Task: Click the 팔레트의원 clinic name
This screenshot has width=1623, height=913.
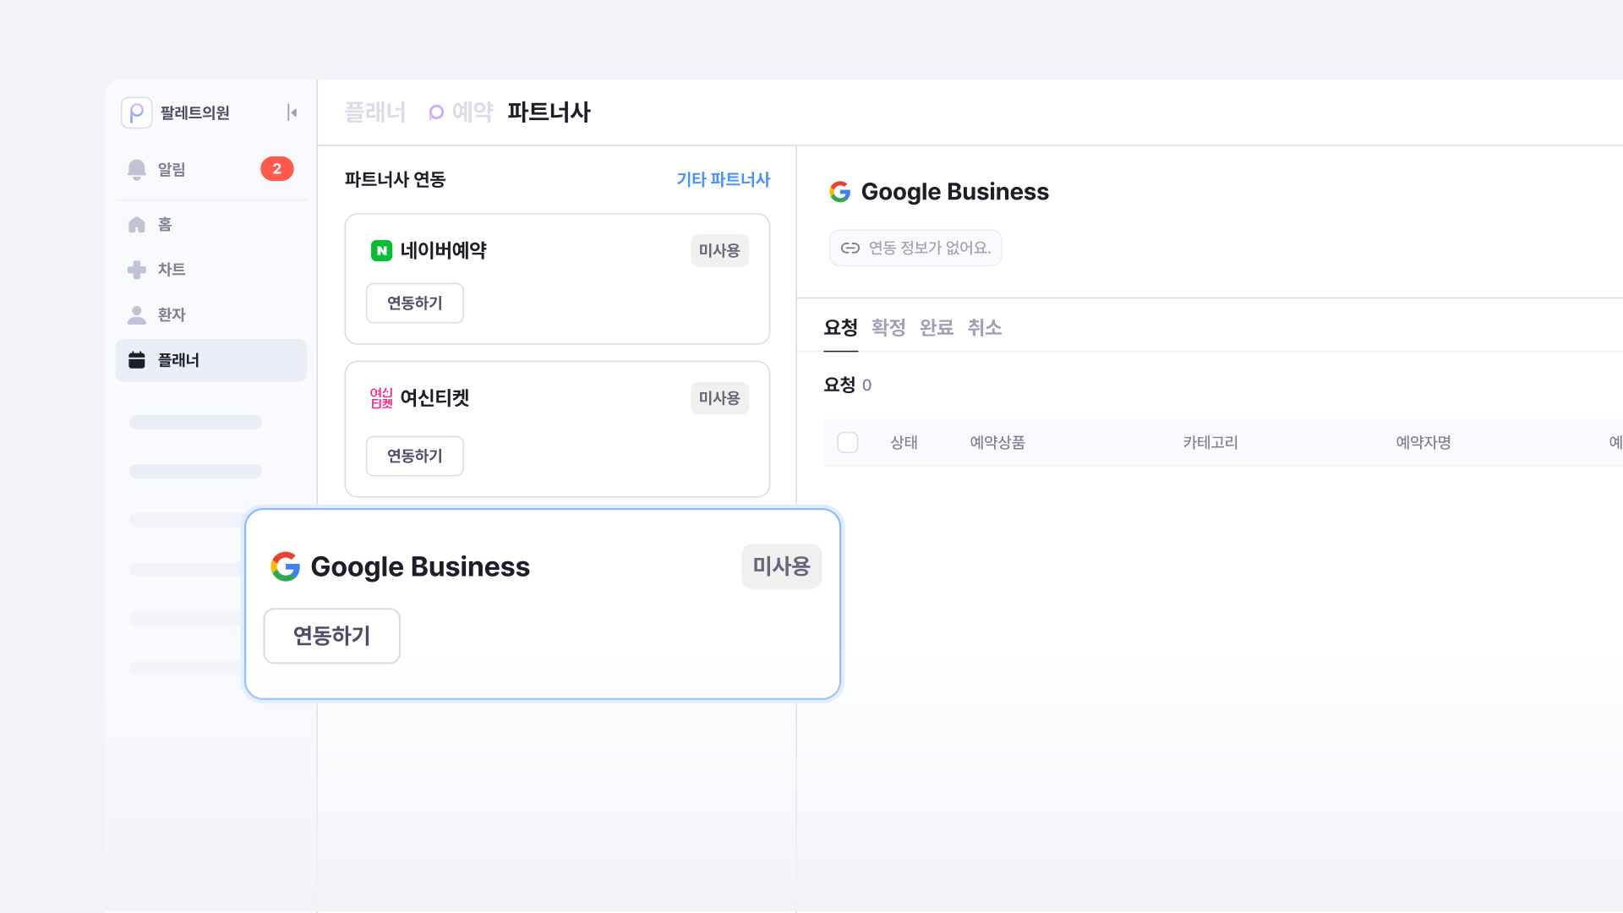Action: tap(194, 112)
